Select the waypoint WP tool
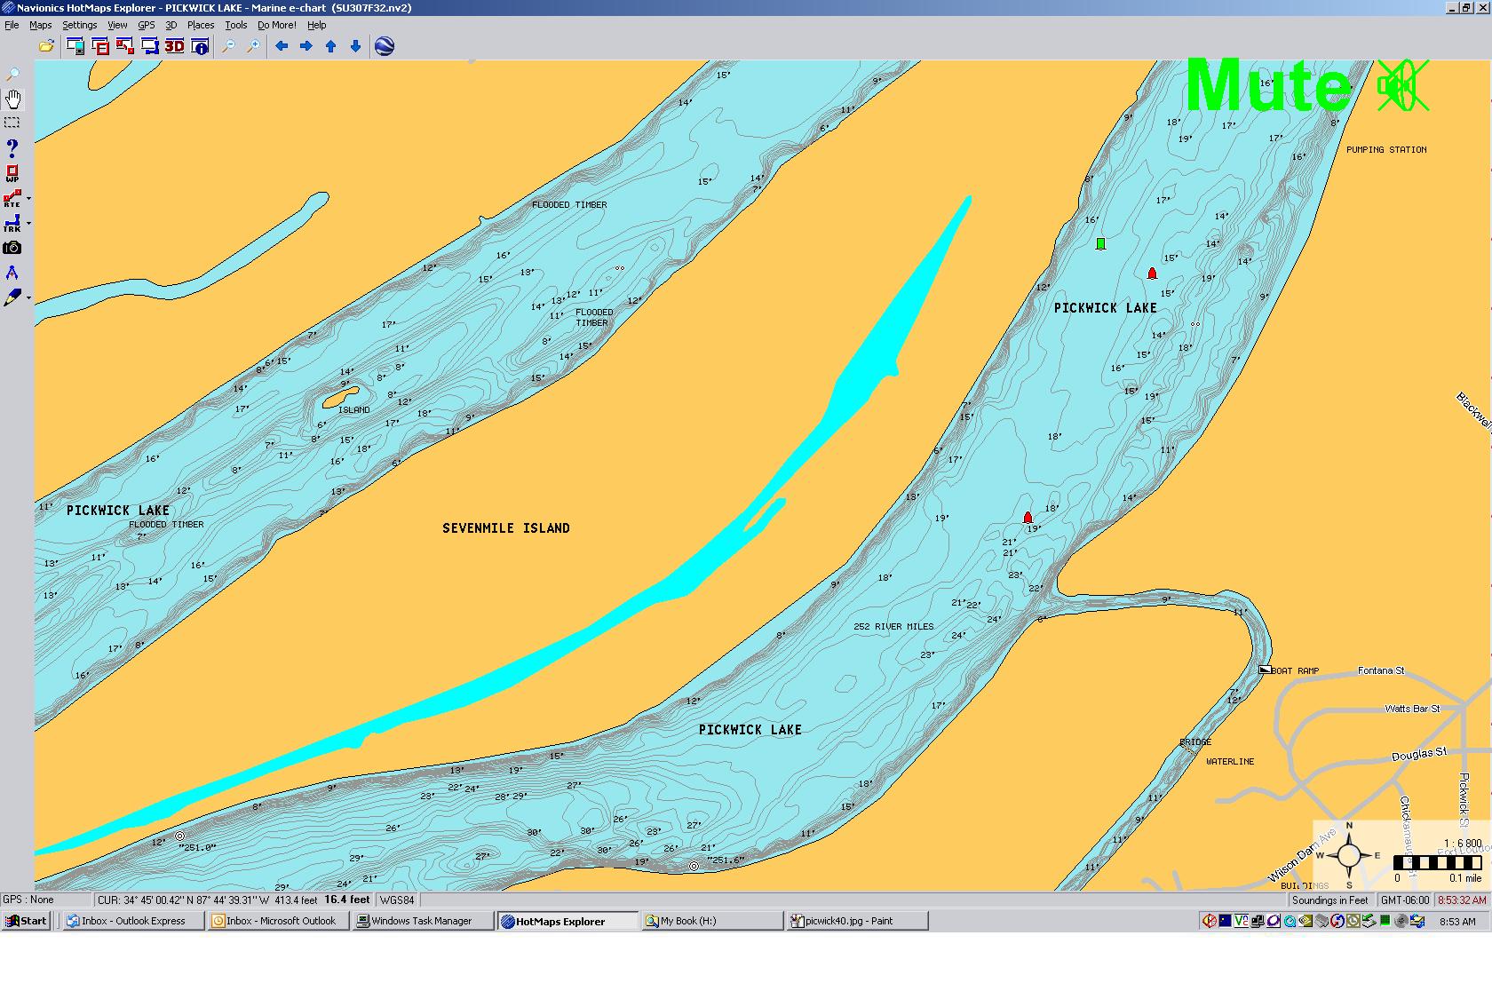 click(12, 173)
